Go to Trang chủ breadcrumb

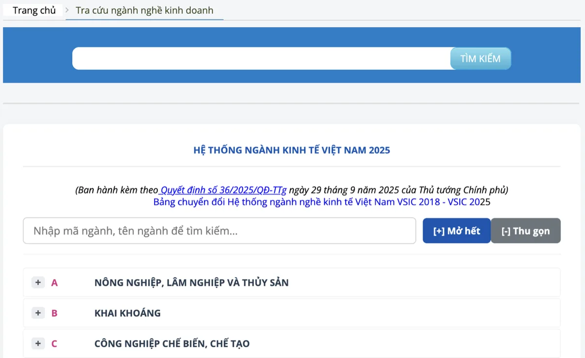pos(34,10)
